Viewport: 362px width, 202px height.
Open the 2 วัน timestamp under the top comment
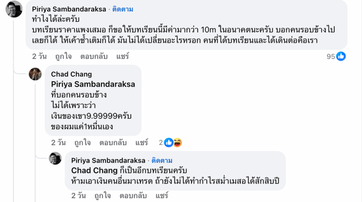point(39,56)
